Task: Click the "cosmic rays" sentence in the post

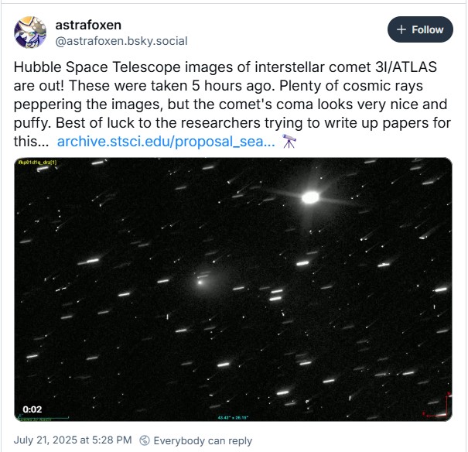Action: point(232,85)
